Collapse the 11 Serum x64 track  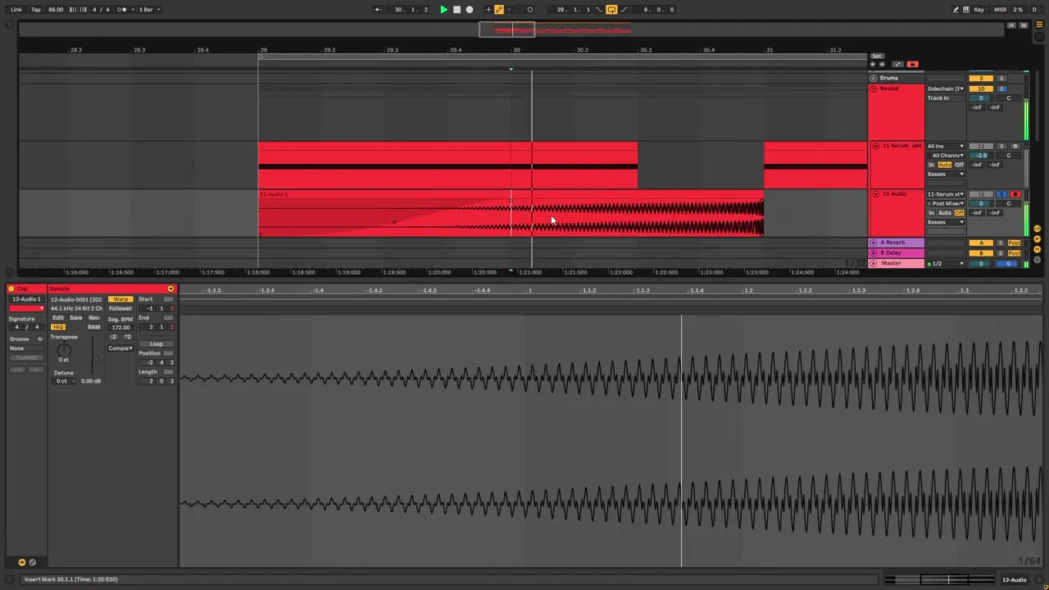coord(875,146)
